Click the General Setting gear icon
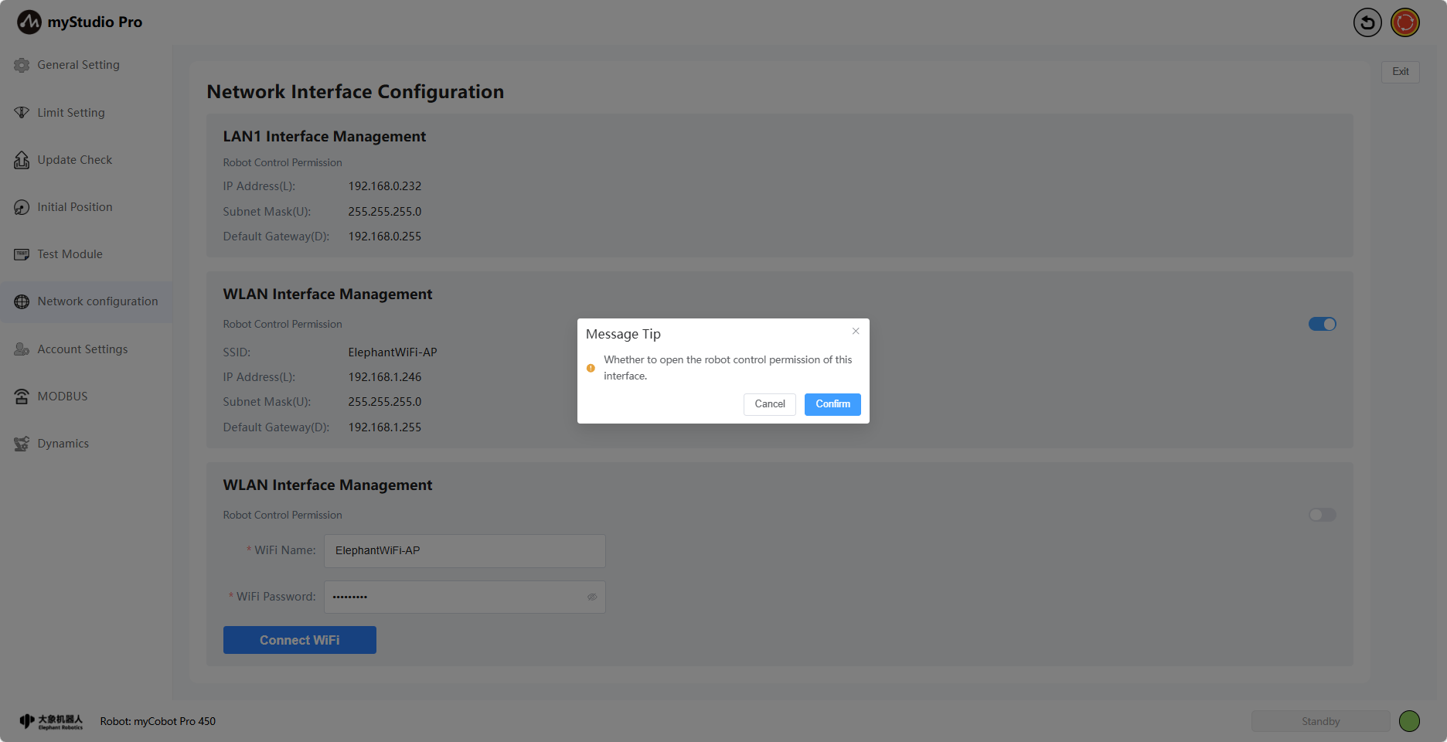 tap(22, 66)
